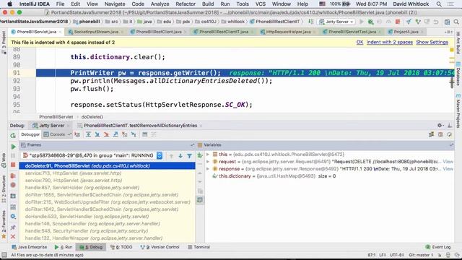
Task: Pause the debugged program
Action: click(13, 155)
